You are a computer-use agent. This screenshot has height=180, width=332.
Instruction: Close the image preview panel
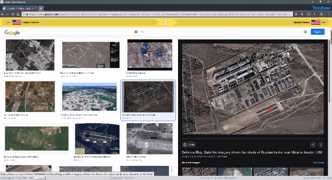186,47
